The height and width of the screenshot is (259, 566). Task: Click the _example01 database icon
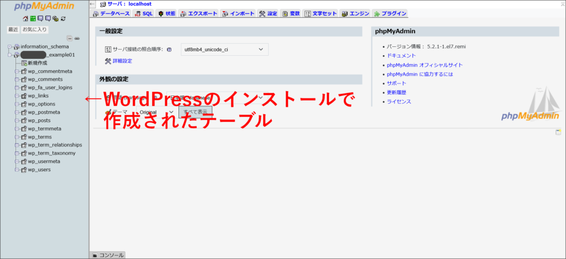click(x=17, y=55)
